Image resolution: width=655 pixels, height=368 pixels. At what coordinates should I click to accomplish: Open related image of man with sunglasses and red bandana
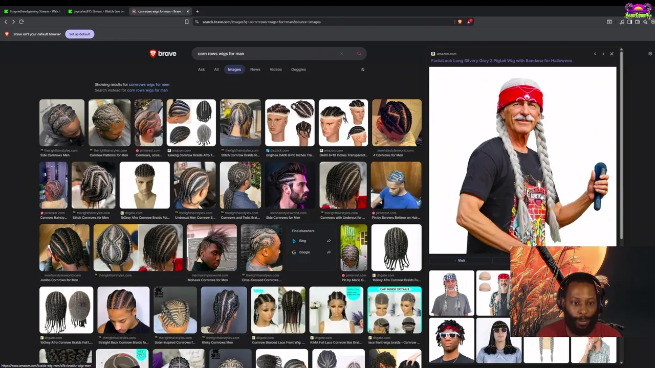451,340
